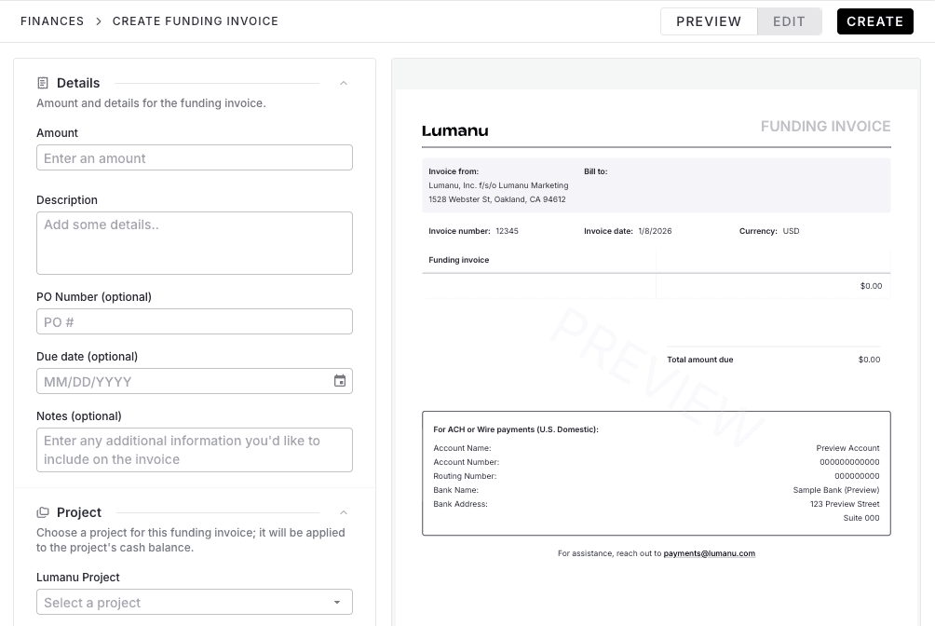Switch to the Edit tab
This screenshot has height=626, width=935.
pyautogui.click(x=790, y=21)
